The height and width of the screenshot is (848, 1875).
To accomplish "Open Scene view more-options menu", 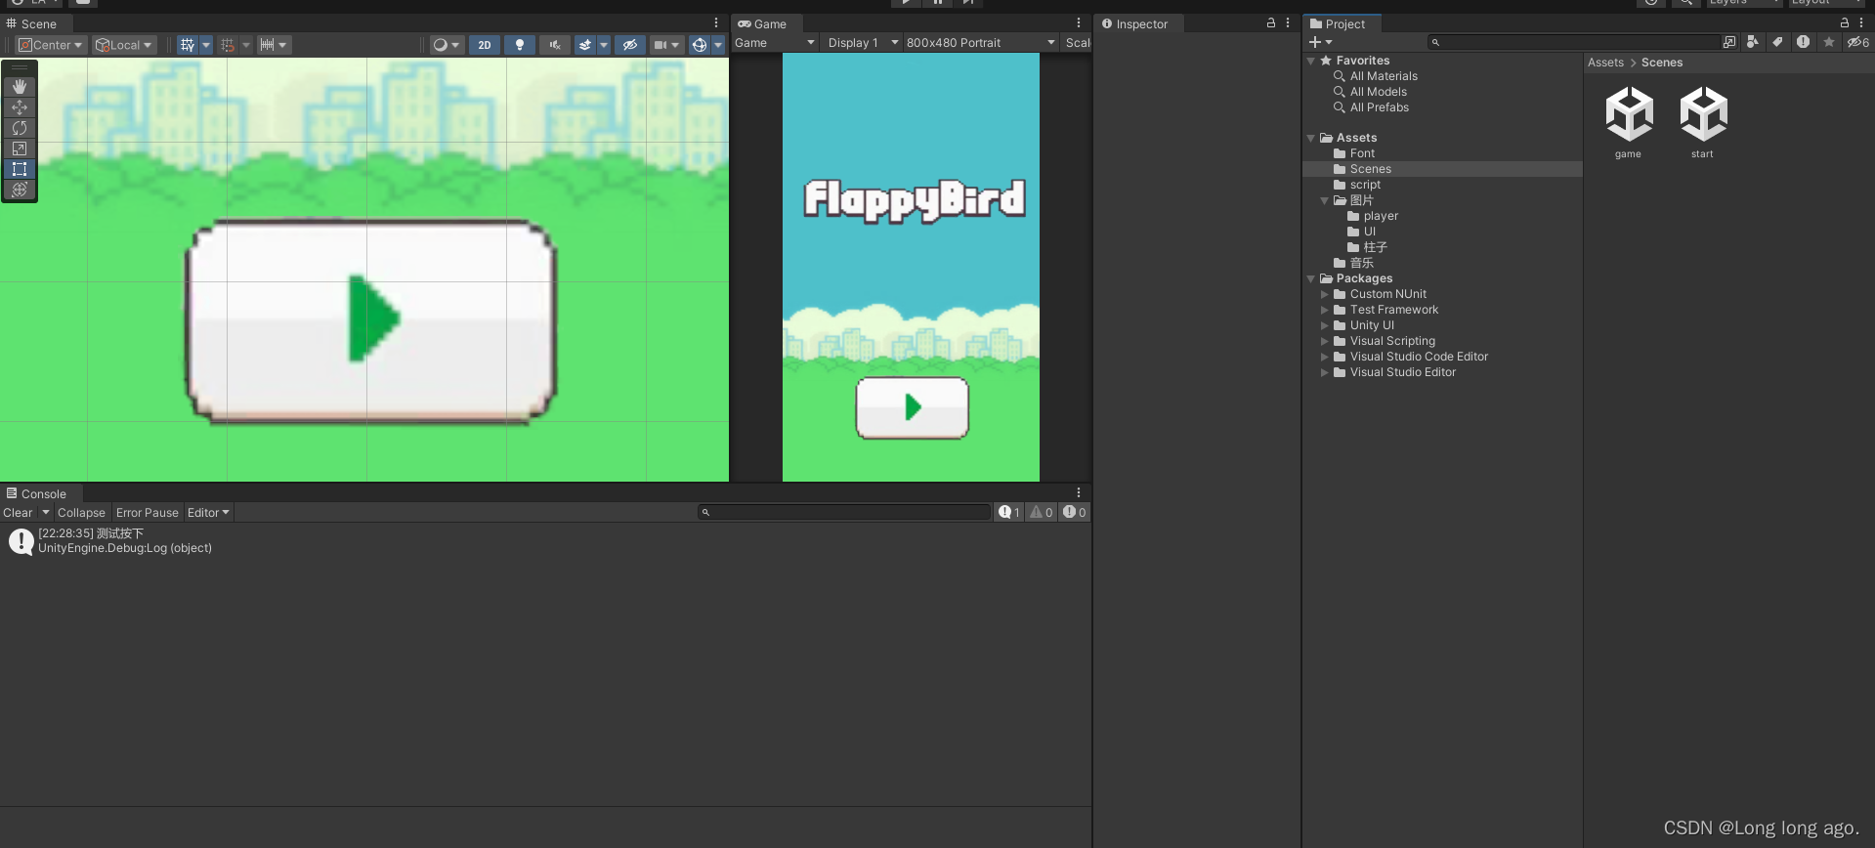I will click(x=716, y=22).
